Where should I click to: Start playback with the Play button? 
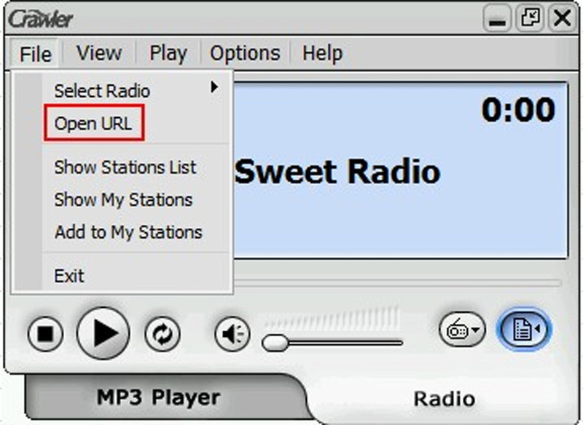(103, 333)
